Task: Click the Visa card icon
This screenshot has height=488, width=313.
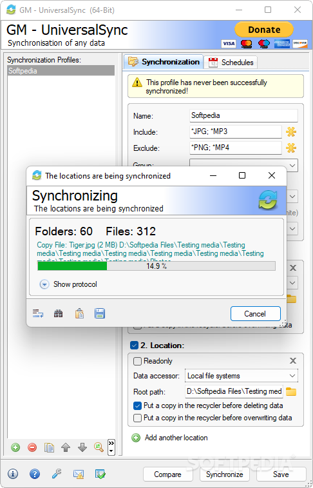Action: click(229, 44)
